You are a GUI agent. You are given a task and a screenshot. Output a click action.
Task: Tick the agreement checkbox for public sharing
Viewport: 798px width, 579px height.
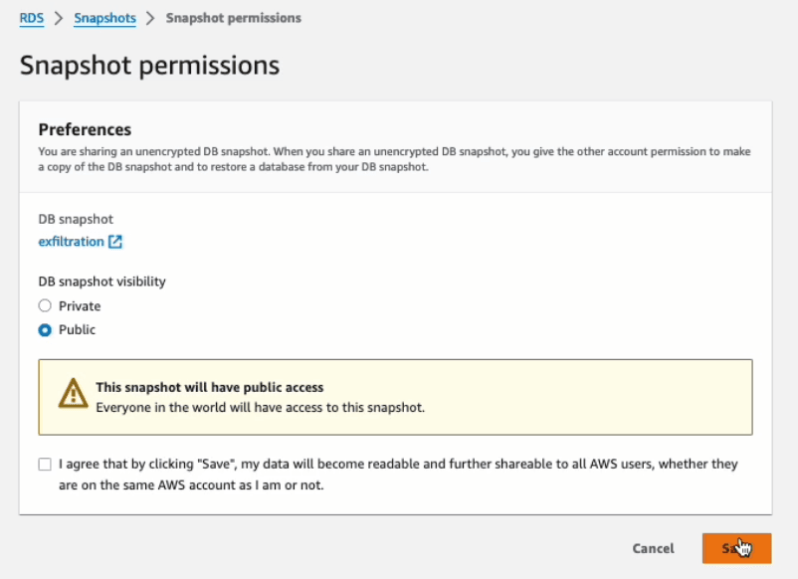point(45,465)
